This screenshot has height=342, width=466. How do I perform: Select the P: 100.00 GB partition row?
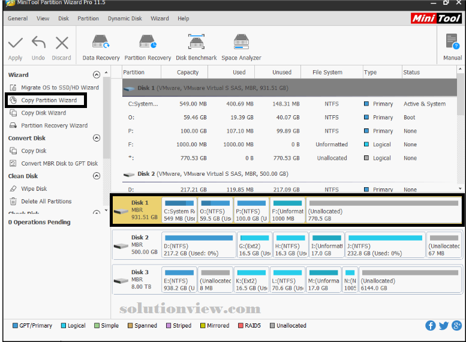(290, 131)
